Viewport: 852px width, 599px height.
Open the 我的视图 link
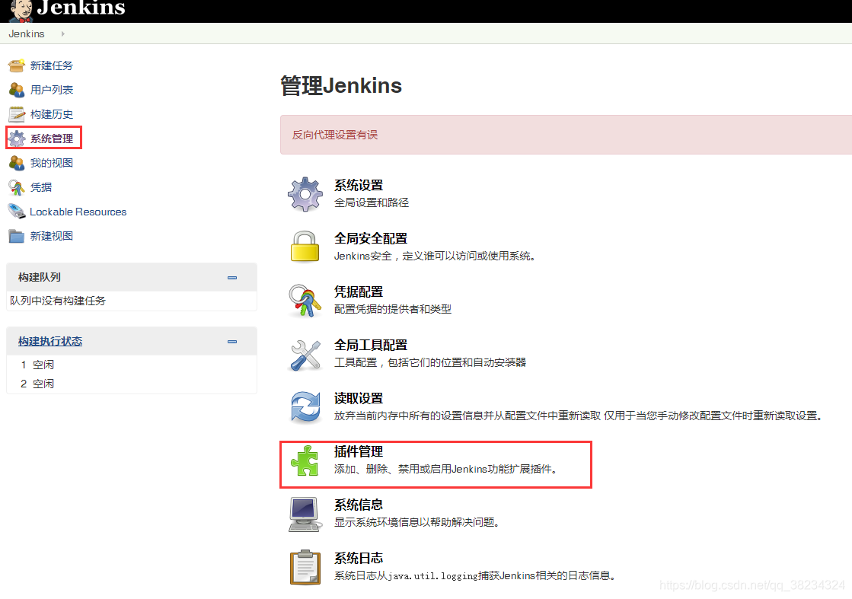(x=52, y=163)
